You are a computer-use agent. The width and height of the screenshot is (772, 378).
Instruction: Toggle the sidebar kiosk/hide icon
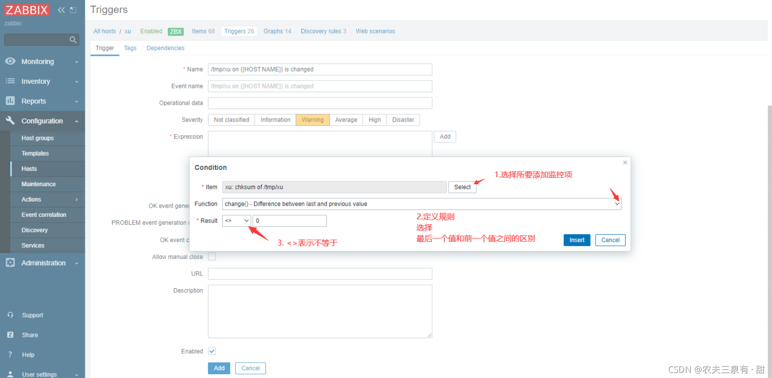point(73,10)
